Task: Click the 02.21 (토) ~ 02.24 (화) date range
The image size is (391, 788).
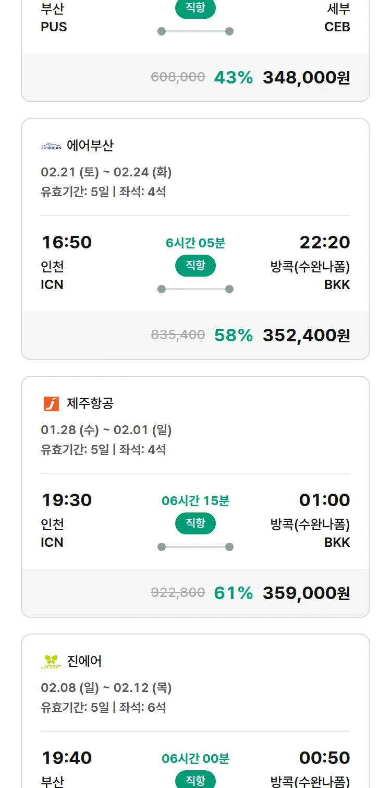Action: coord(106,172)
